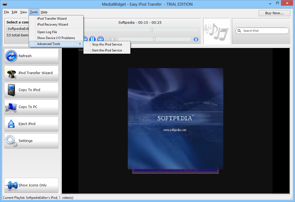This screenshot has width=295, height=202.
Task: Close the open Tools menu
Action: pos(34,12)
